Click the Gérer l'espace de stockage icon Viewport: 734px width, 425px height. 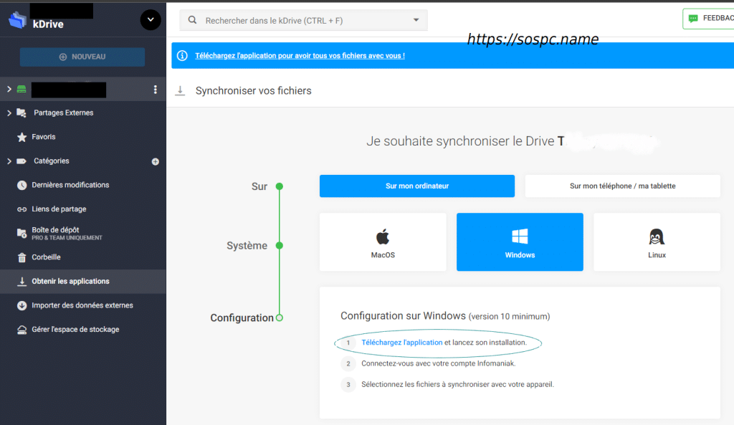tap(22, 330)
